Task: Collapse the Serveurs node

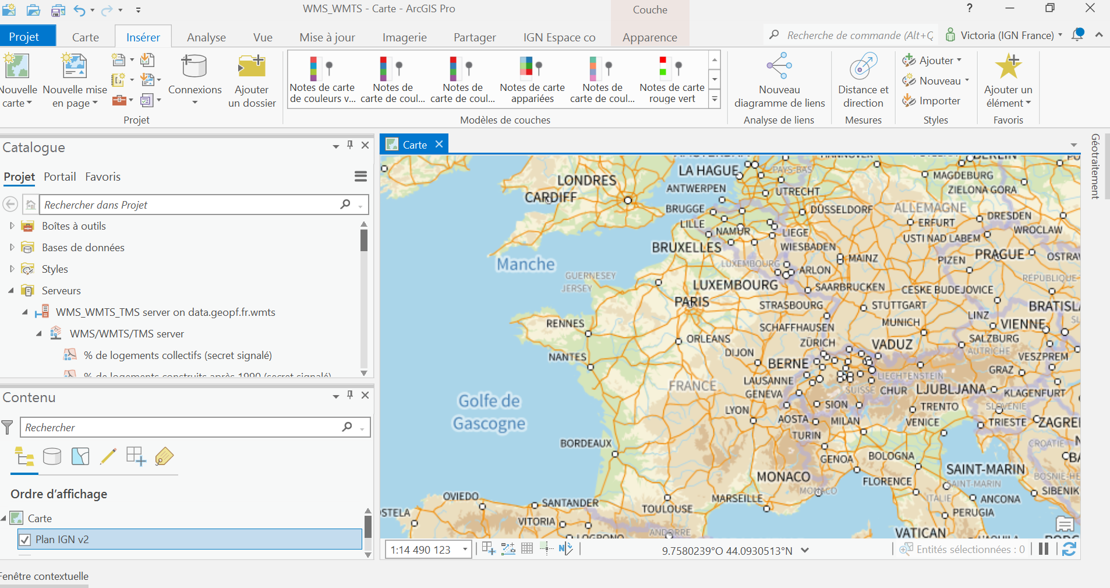Action: 11,290
